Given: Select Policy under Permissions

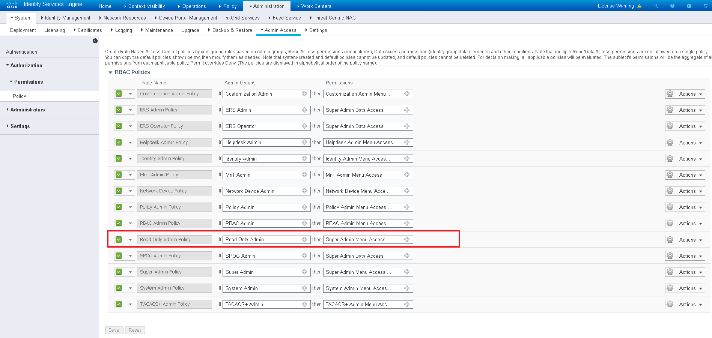Looking at the screenshot, I should [x=20, y=96].
